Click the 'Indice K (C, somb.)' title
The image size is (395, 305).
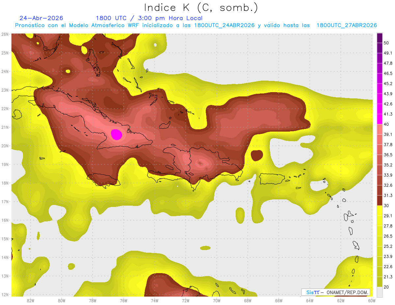(201, 7)
